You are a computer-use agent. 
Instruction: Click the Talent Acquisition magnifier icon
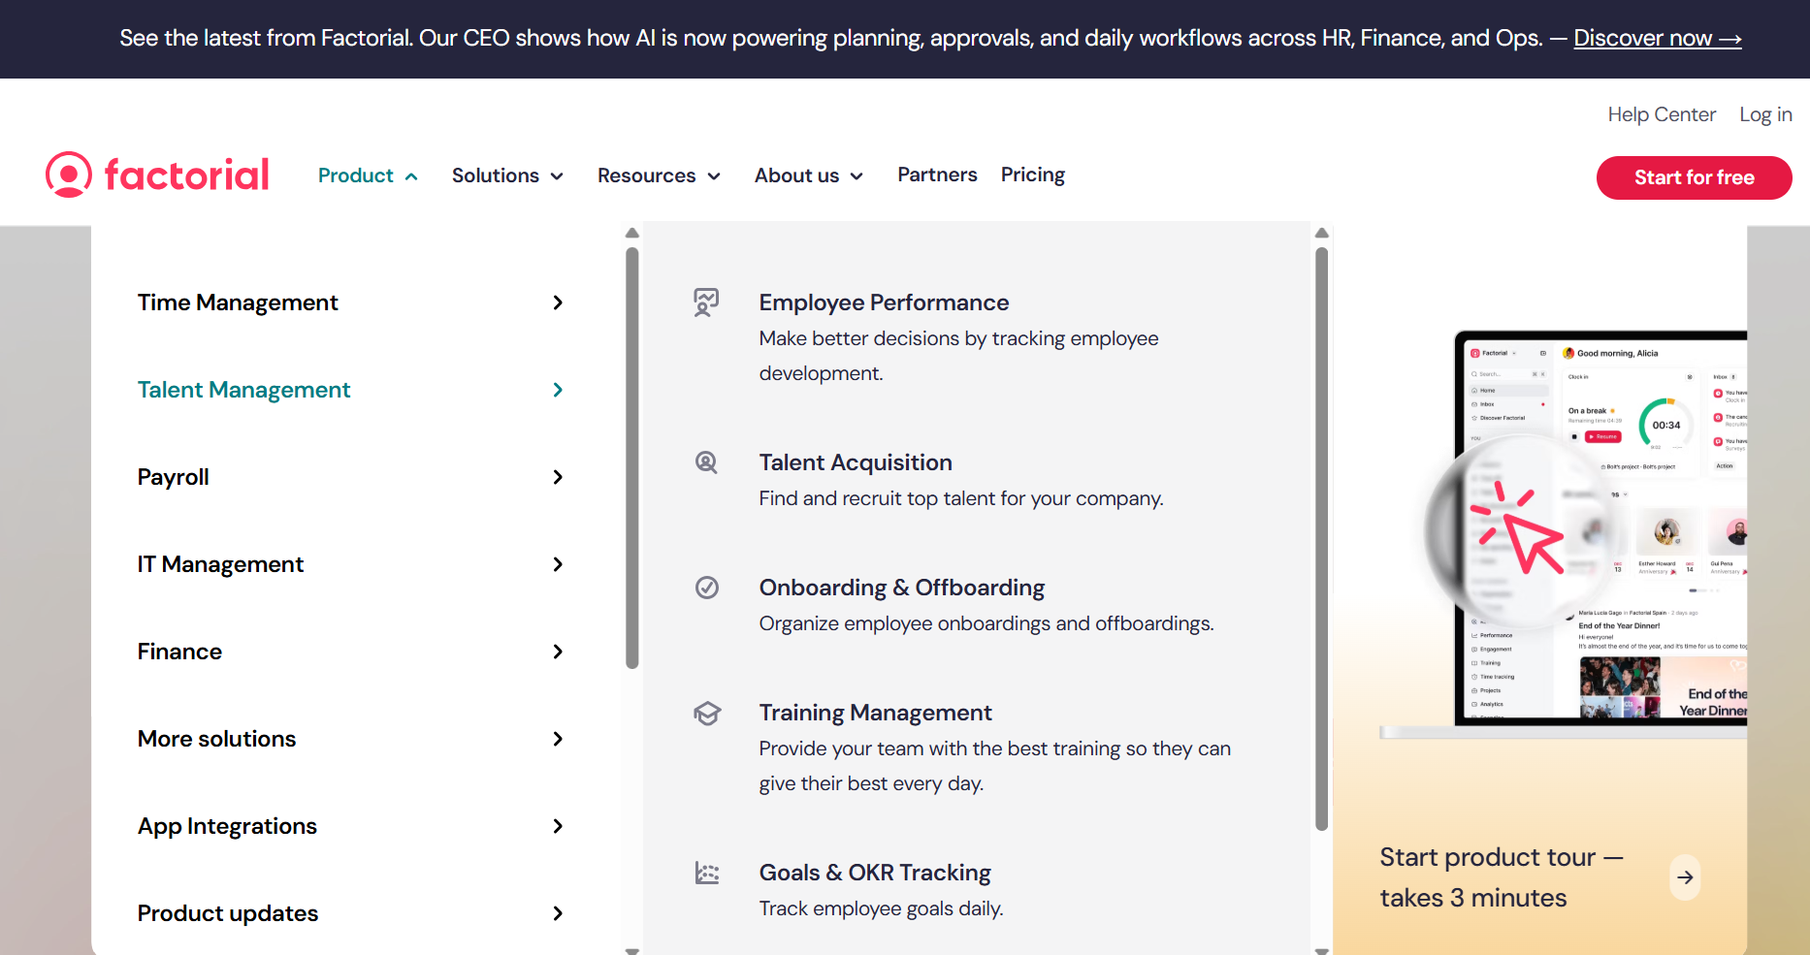706,462
